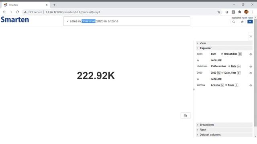The width and height of the screenshot is (257, 144).
Task: Click the DV badge next to 2020
Action: pos(218,73)
